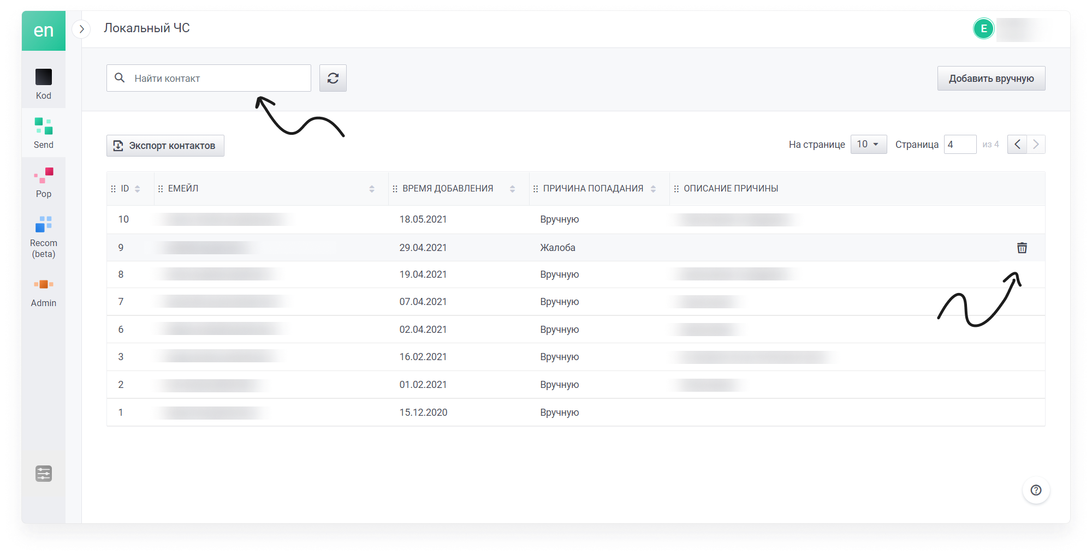Image resolution: width=1092 pixels, height=556 pixels.
Task: Go to previous page arrow
Action: coord(1017,145)
